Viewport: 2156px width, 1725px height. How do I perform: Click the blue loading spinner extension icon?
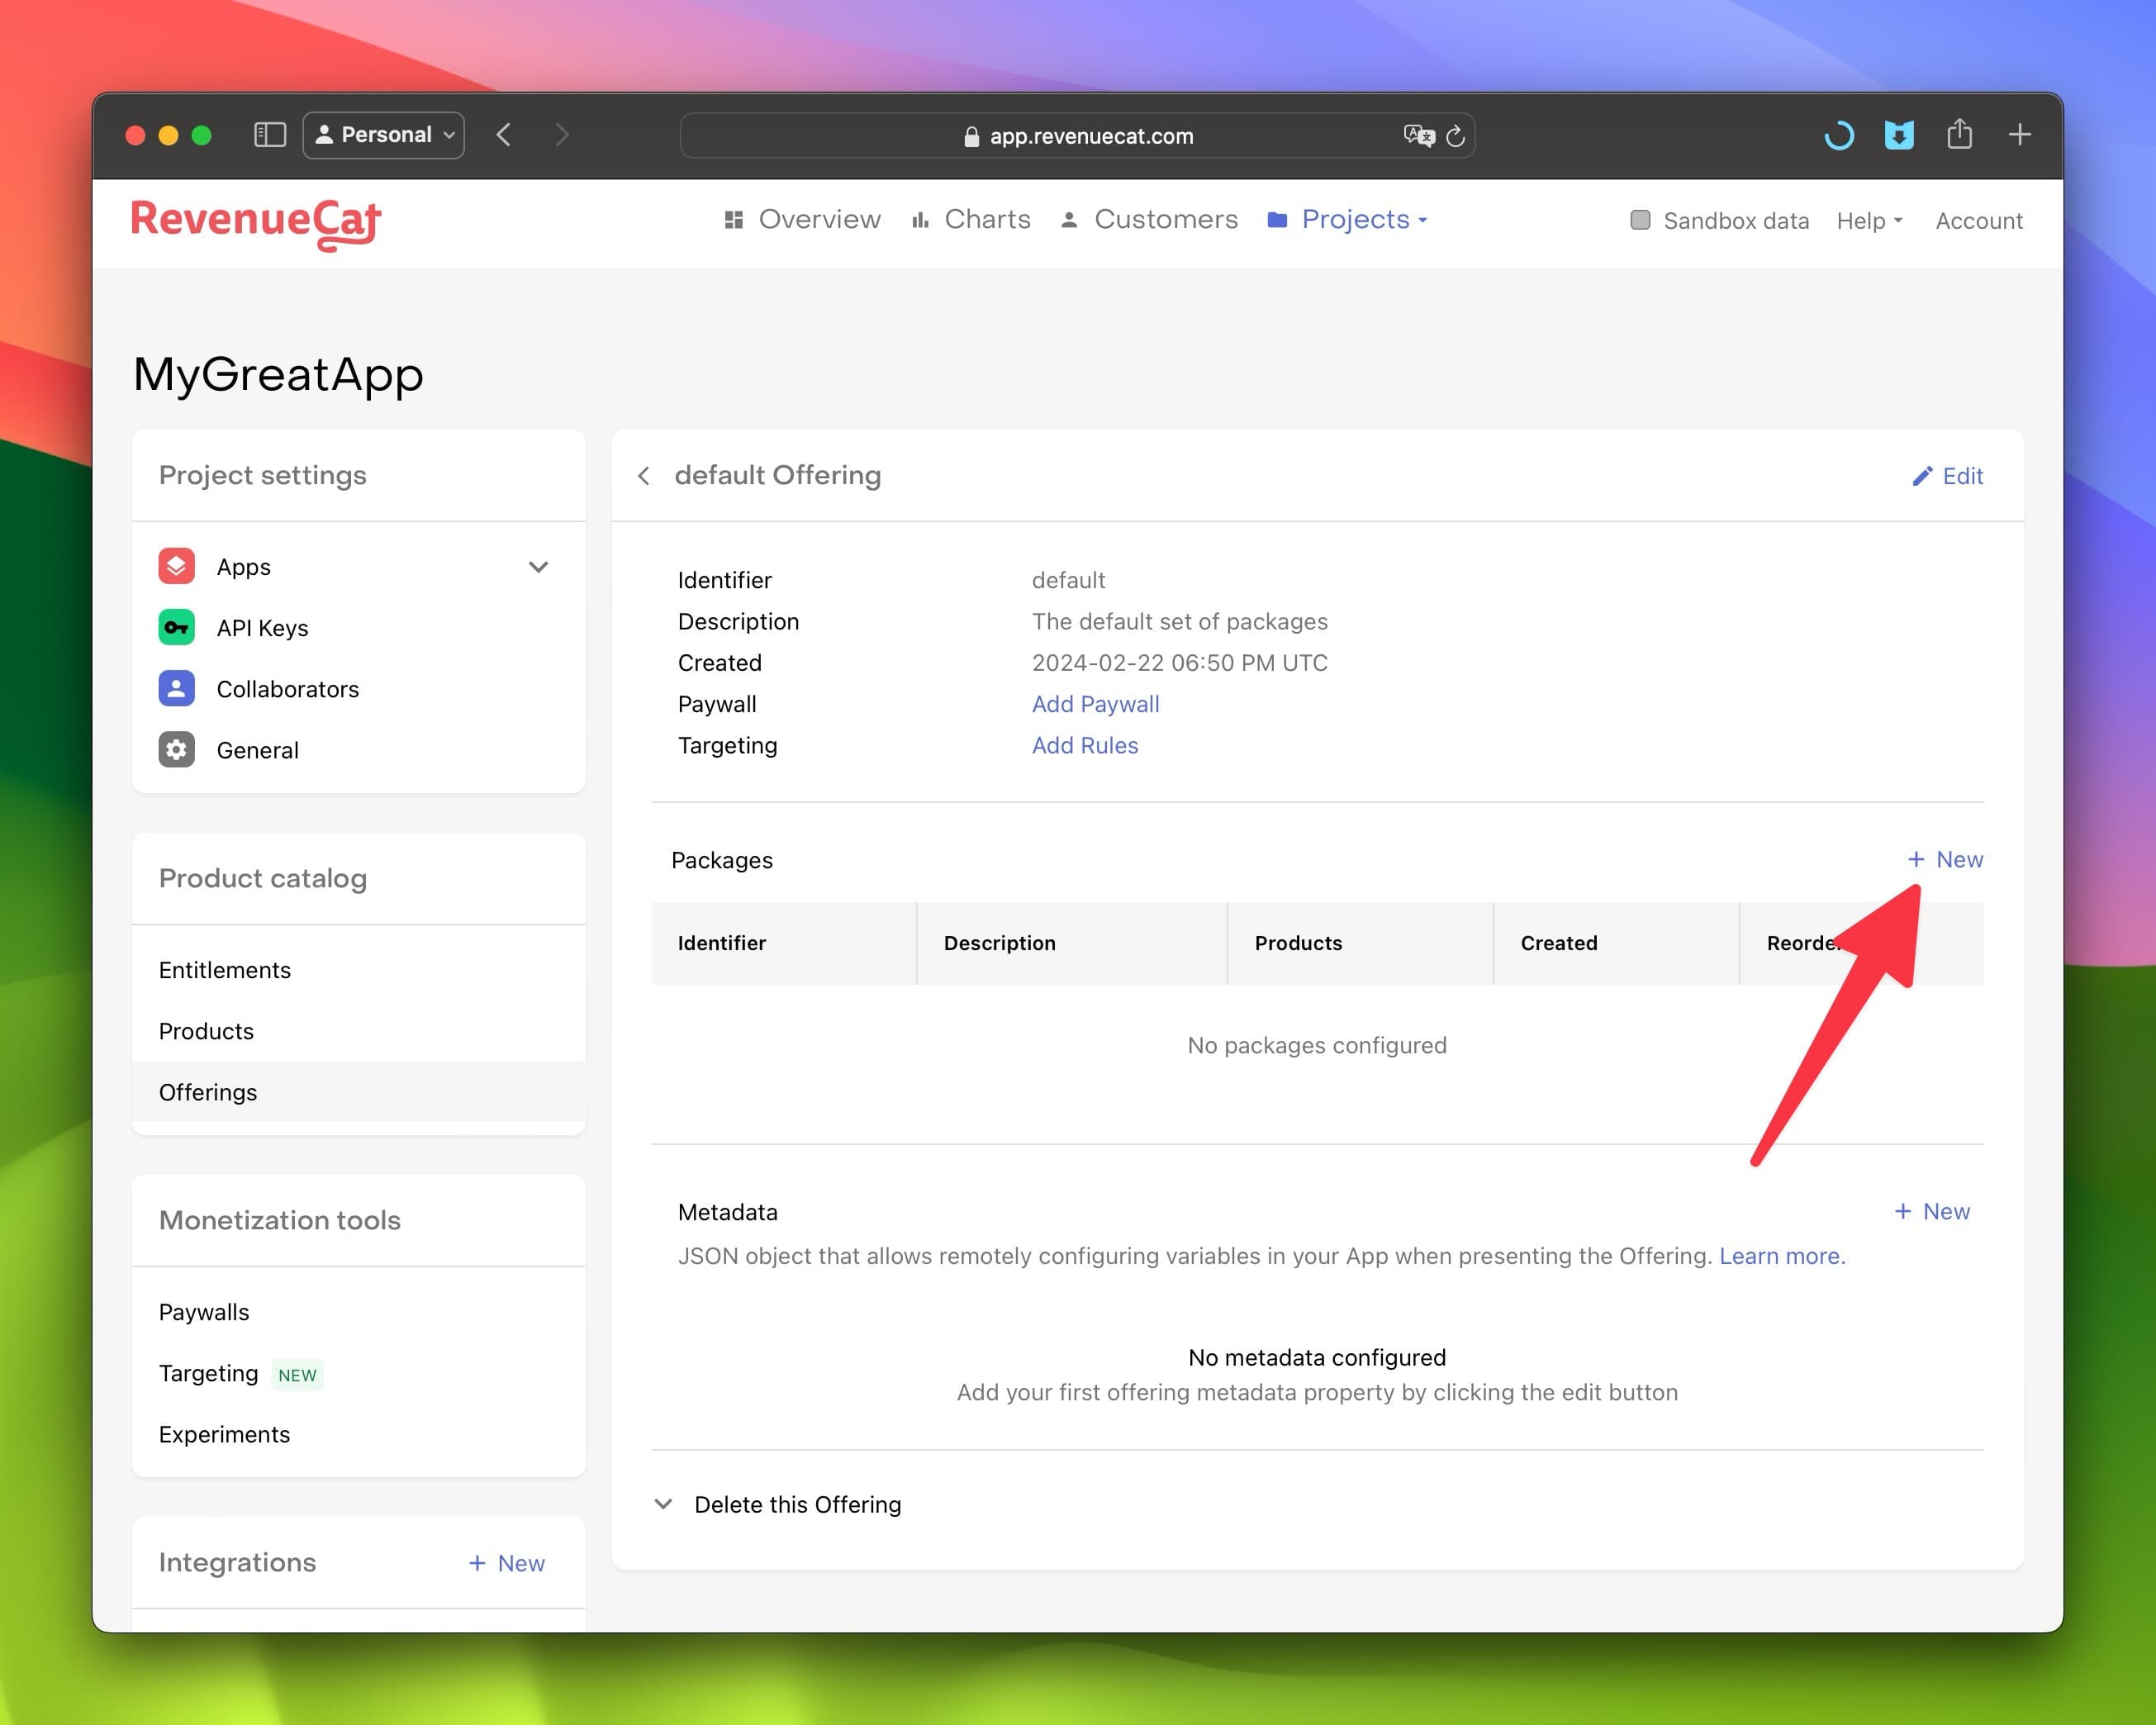click(x=1838, y=135)
